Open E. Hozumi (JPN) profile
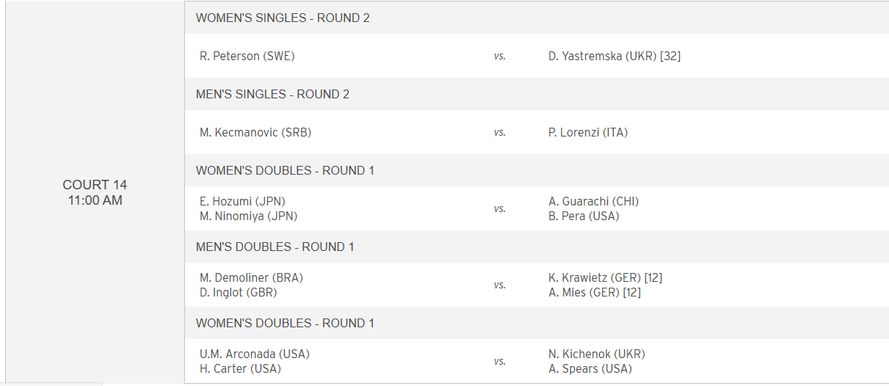889x386 pixels. point(242,201)
